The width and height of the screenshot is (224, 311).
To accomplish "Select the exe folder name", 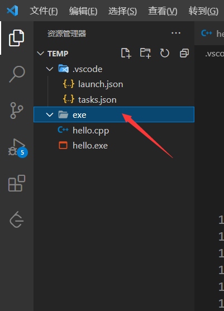I will 79,115.
